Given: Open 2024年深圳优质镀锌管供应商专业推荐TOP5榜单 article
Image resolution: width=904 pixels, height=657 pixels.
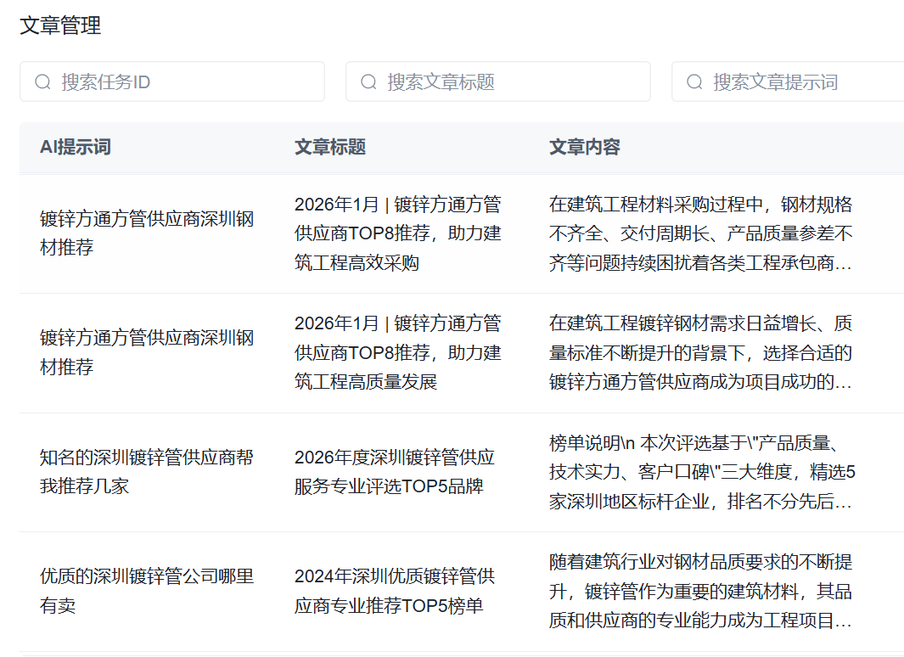Looking at the screenshot, I should pos(394,591).
